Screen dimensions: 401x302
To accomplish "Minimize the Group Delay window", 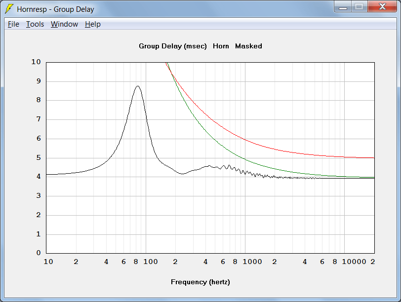I will (x=343, y=7).
